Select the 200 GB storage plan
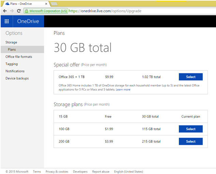This screenshot has width=216, height=174. (x=191, y=141)
